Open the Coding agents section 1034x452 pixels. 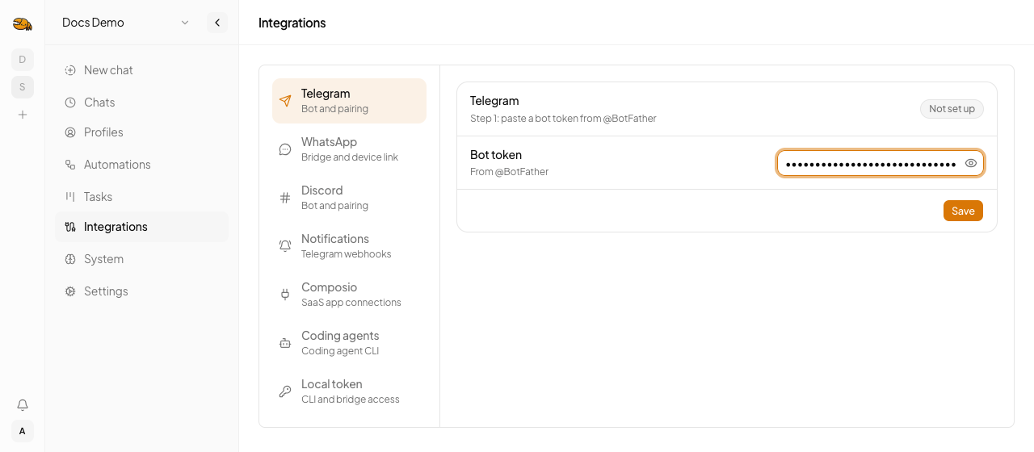tap(349, 343)
